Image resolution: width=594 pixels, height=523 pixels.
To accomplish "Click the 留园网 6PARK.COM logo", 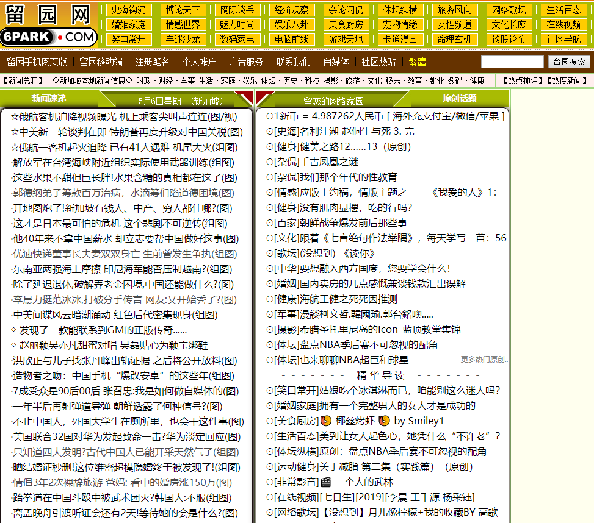I will 49,24.
